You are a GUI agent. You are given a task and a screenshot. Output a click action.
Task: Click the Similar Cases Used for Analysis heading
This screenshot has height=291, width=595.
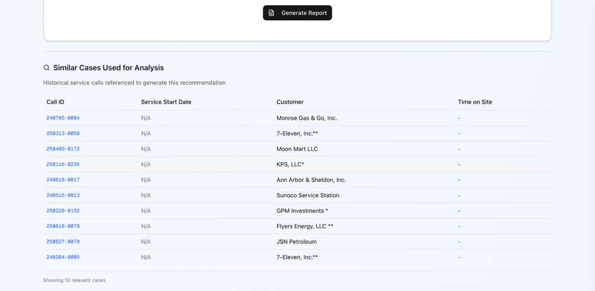(x=109, y=68)
